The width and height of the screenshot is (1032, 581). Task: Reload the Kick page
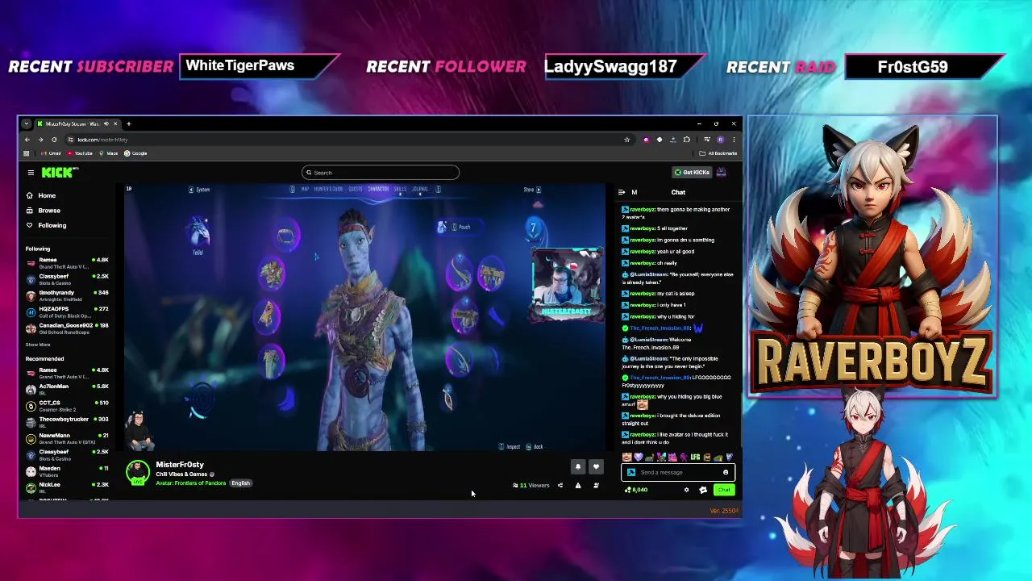click(x=54, y=140)
